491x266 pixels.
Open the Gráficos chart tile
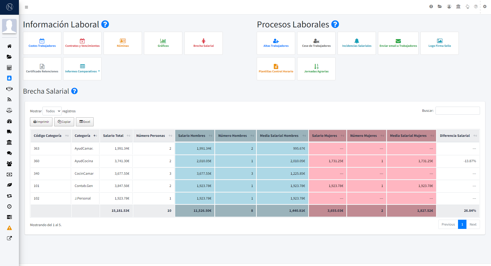pos(163,43)
